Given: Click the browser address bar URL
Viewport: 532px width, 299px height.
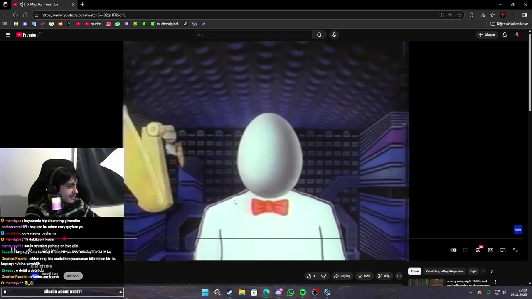Looking at the screenshot, I should point(84,15).
